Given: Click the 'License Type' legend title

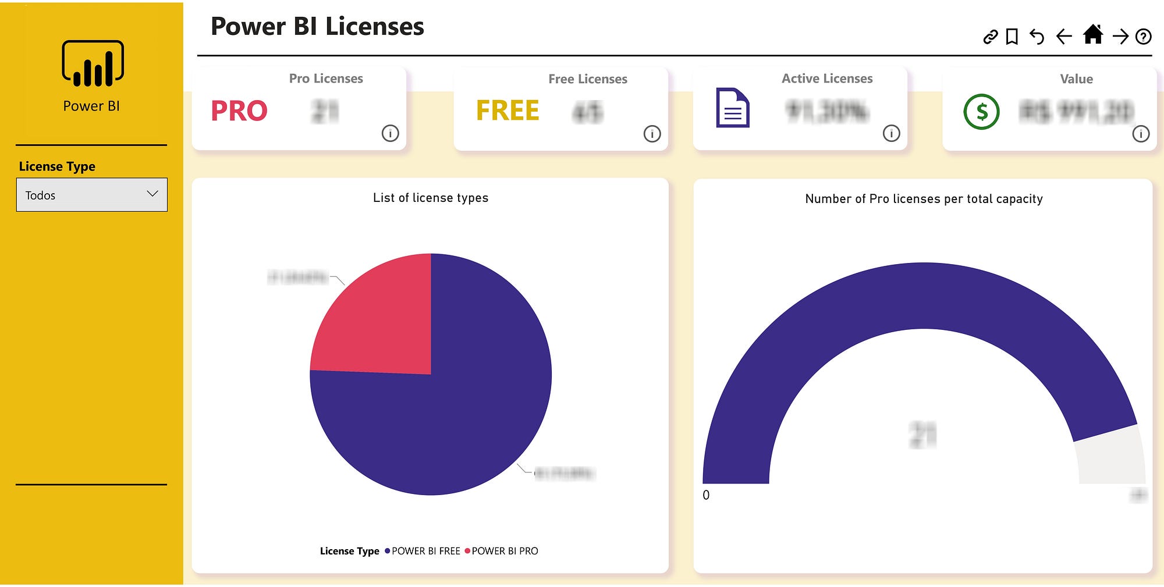Looking at the screenshot, I should [x=349, y=551].
